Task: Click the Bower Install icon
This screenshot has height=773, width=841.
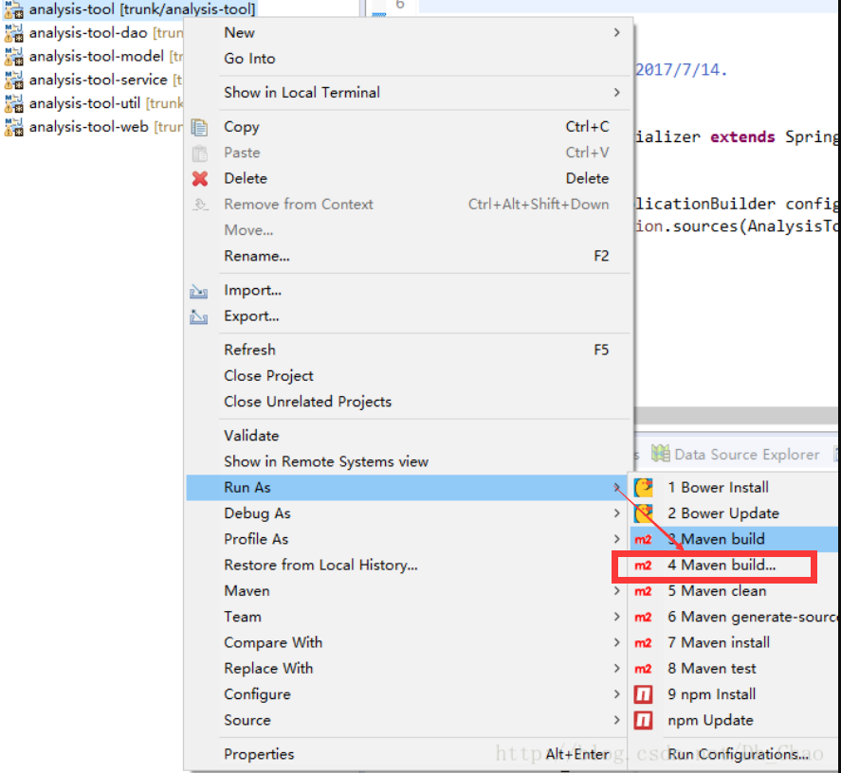Action: 643,488
